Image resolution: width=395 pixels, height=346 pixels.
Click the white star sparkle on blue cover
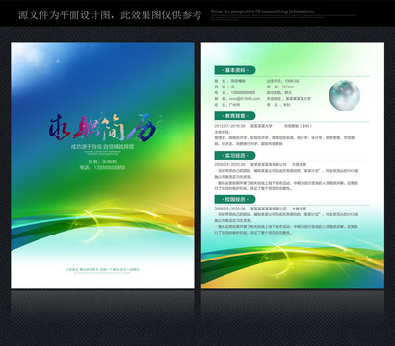point(58,61)
